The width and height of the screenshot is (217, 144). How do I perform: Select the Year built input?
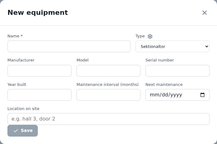(39, 95)
